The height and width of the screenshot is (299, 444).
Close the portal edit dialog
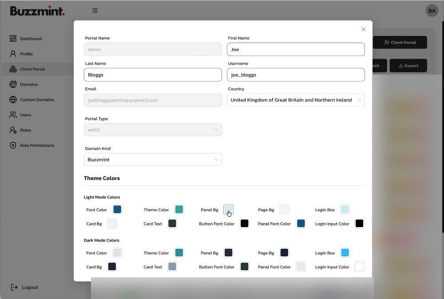(x=364, y=29)
